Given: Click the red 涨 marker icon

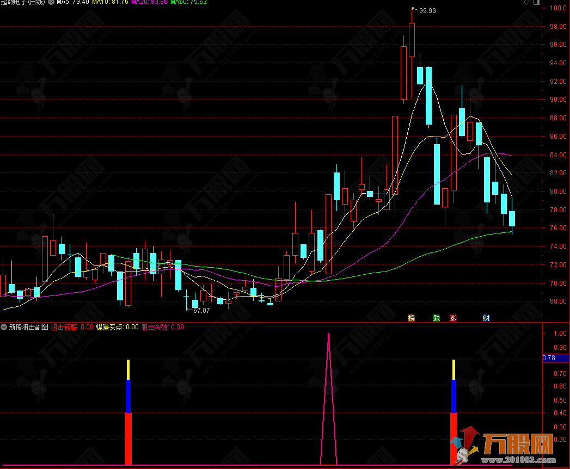Looking at the screenshot, I should pyautogui.click(x=453, y=318).
